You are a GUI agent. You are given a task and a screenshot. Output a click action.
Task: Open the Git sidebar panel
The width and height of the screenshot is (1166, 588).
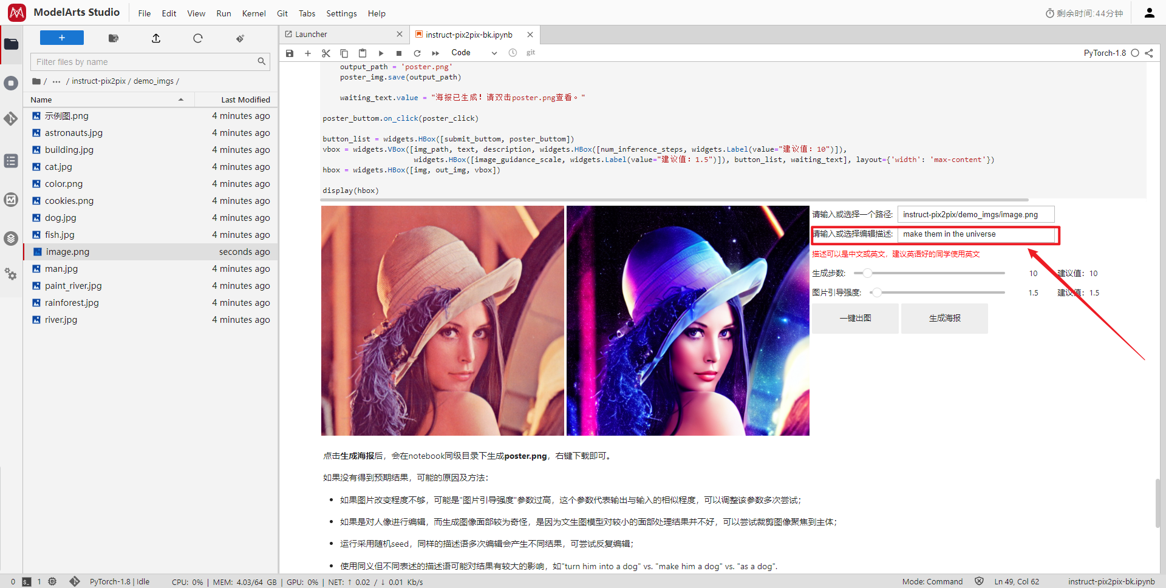click(11, 118)
